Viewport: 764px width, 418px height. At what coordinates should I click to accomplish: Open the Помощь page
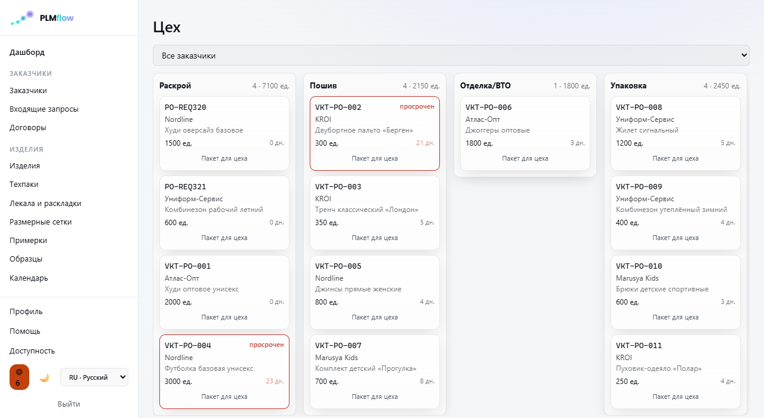tap(25, 331)
